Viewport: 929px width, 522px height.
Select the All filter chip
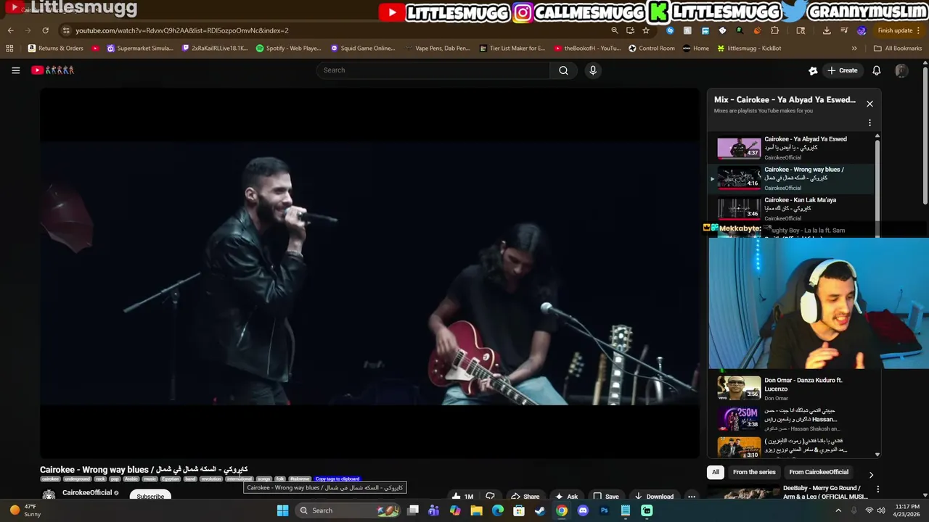point(716,472)
